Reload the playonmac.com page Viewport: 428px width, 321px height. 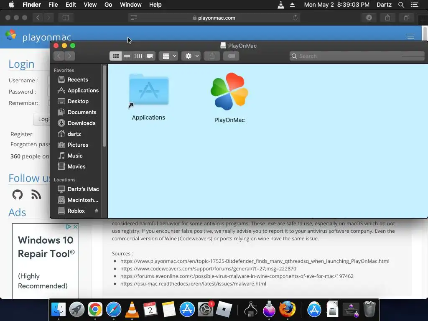[x=295, y=18]
